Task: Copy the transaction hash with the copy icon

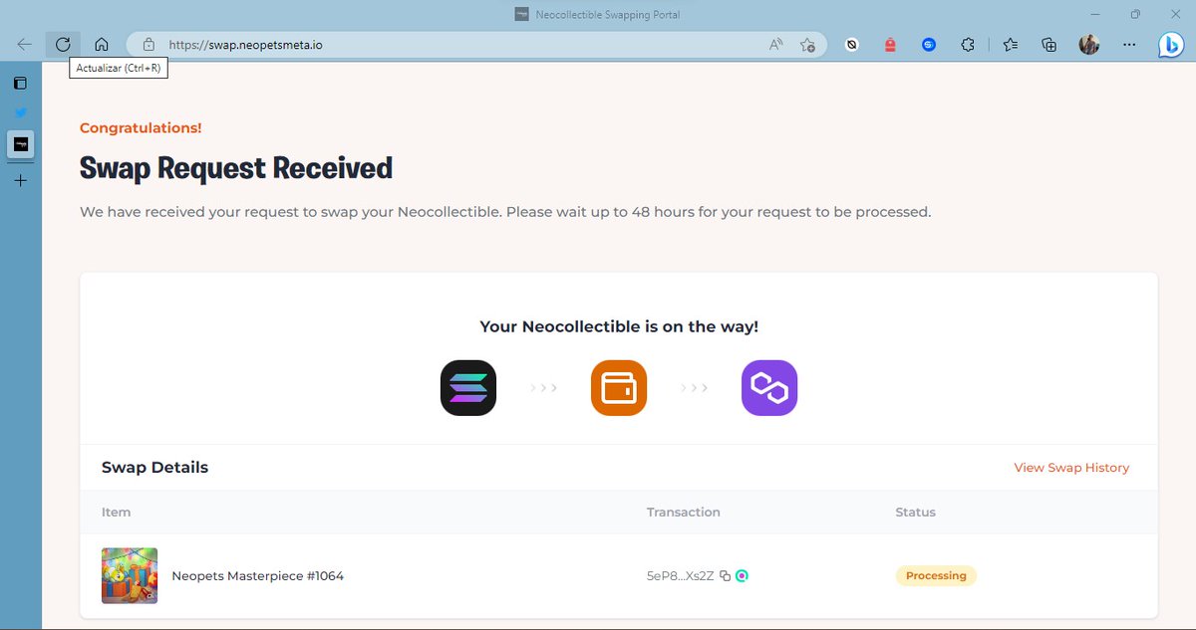Action: (726, 576)
